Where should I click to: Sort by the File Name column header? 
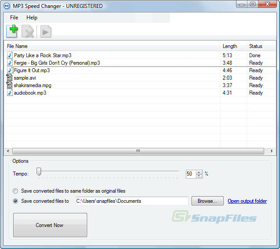tap(112, 46)
